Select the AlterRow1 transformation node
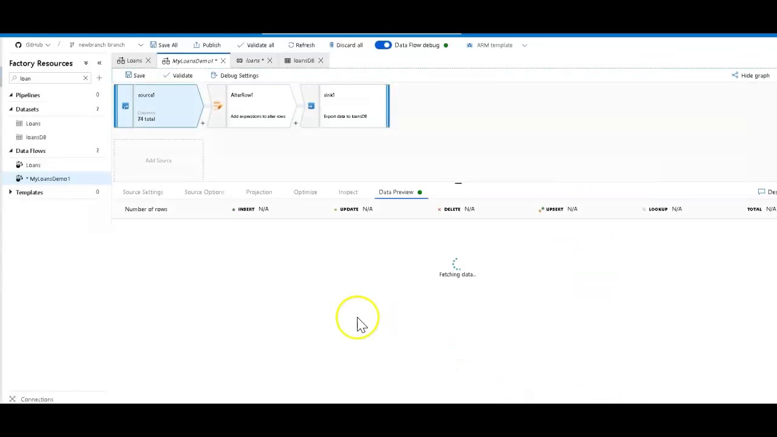The image size is (777, 437). coord(252,106)
